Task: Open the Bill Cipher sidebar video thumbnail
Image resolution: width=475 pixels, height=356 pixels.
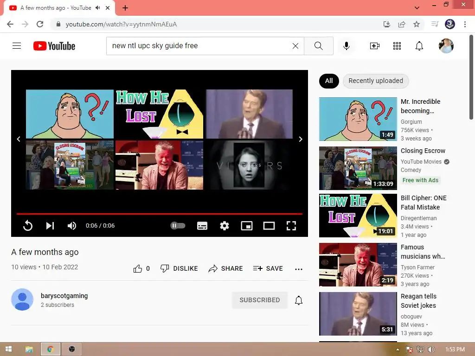Action: (x=358, y=216)
